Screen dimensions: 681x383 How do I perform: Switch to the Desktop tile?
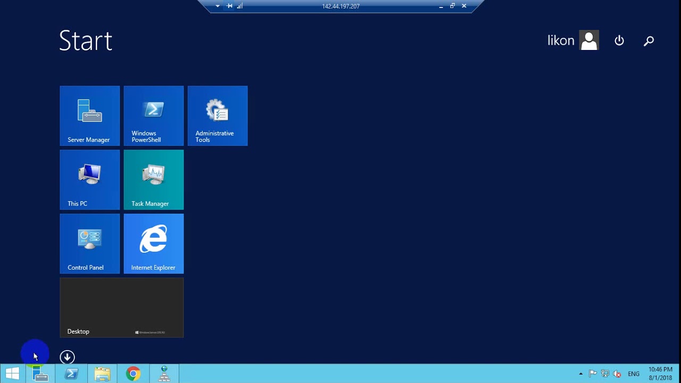point(122,307)
